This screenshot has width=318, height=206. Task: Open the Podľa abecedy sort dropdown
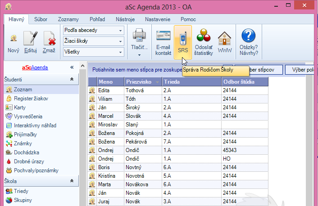click(x=94, y=31)
